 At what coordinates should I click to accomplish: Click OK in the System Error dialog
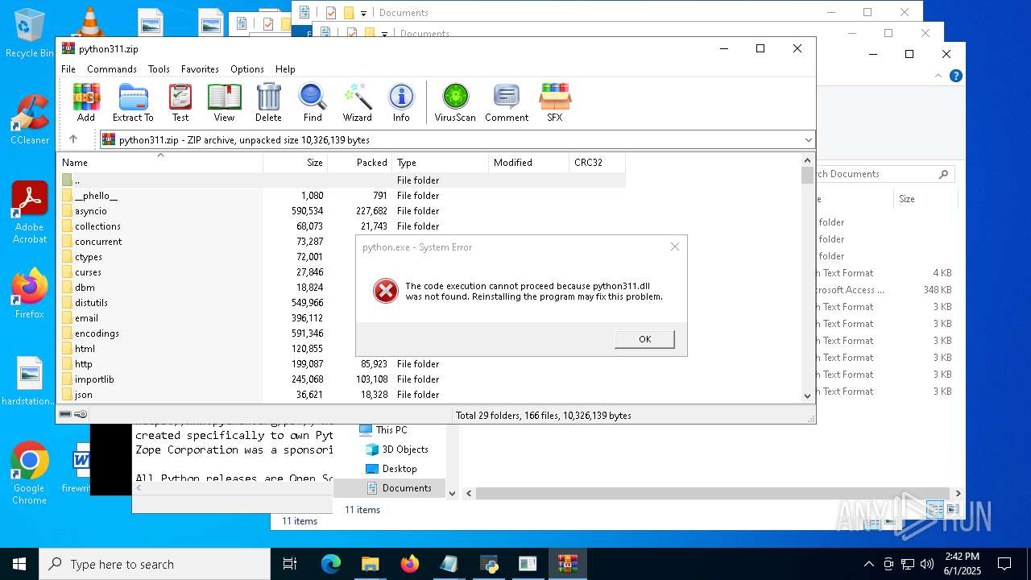(644, 339)
